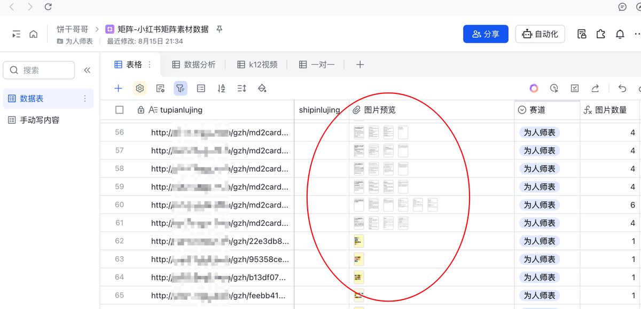The height and width of the screenshot is (309, 641).
Task: Click inside the 搜索 search field
Action: coord(37,70)
